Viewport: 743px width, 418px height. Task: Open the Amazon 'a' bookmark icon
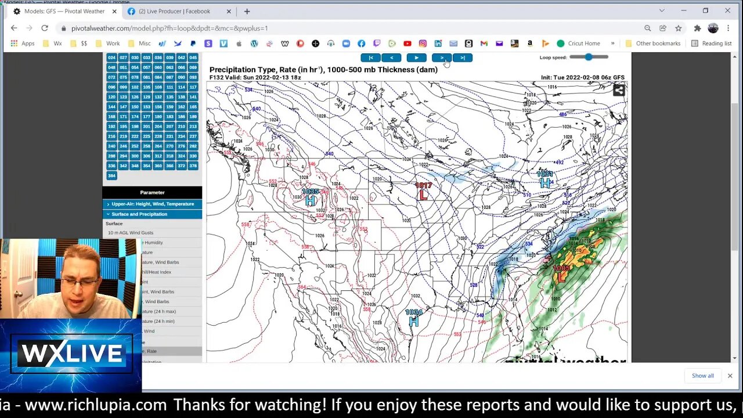coord(529,44)
